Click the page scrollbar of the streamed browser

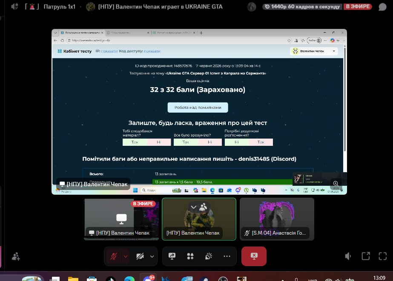coord(345,99)
